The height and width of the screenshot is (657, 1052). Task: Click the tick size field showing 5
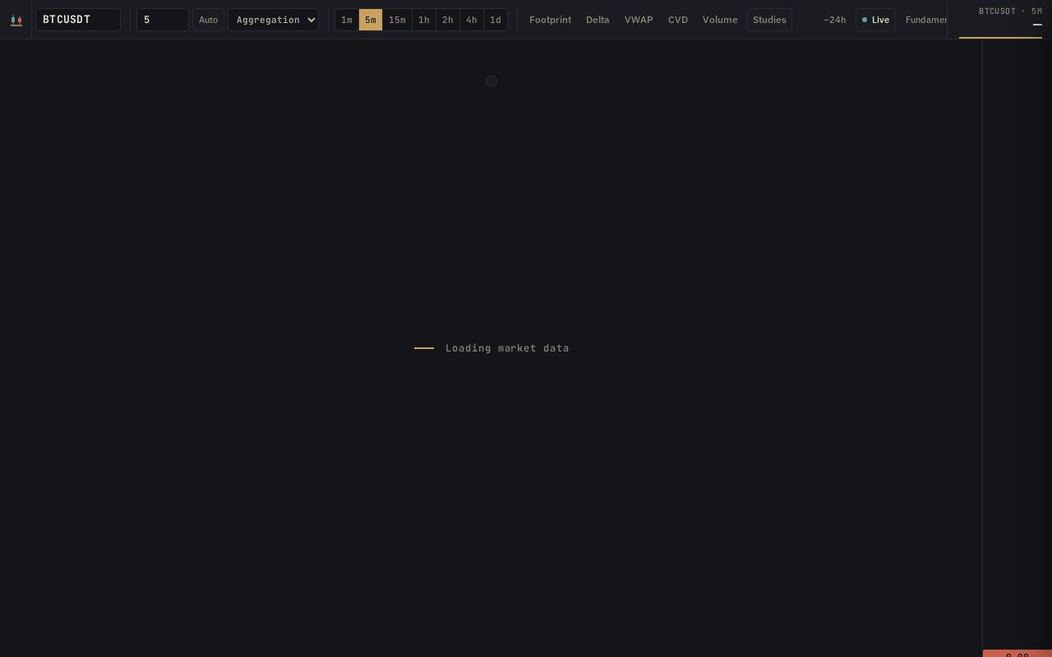[163, 20]
